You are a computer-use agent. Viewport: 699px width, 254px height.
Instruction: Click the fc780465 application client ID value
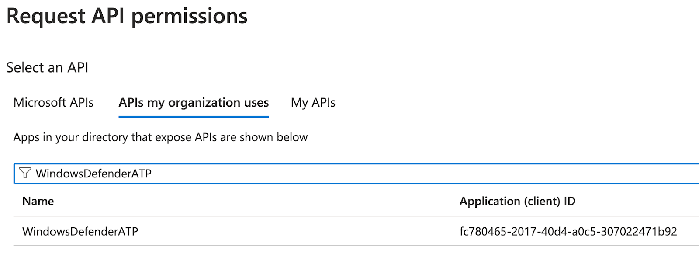click(x=568, y=231)
